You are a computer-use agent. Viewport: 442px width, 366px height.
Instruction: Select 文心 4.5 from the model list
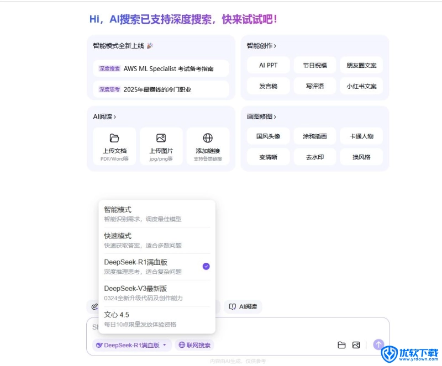click(x=117, y=315)
